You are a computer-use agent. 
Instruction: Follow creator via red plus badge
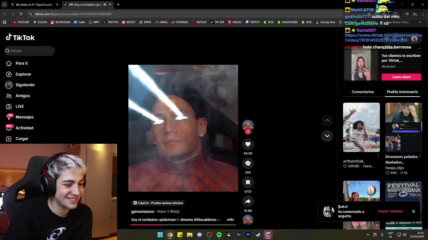(x=248, y=132)
